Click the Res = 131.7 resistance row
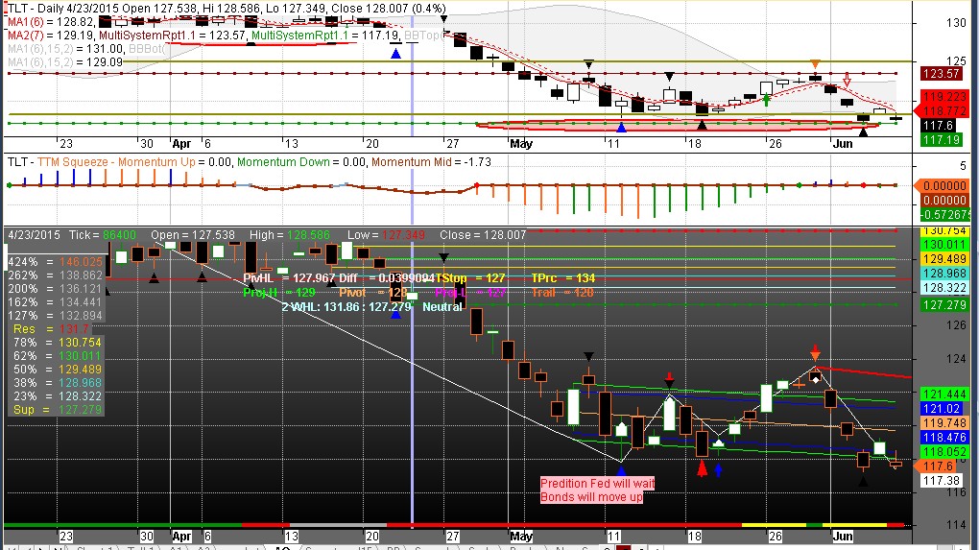 point(52,329)
